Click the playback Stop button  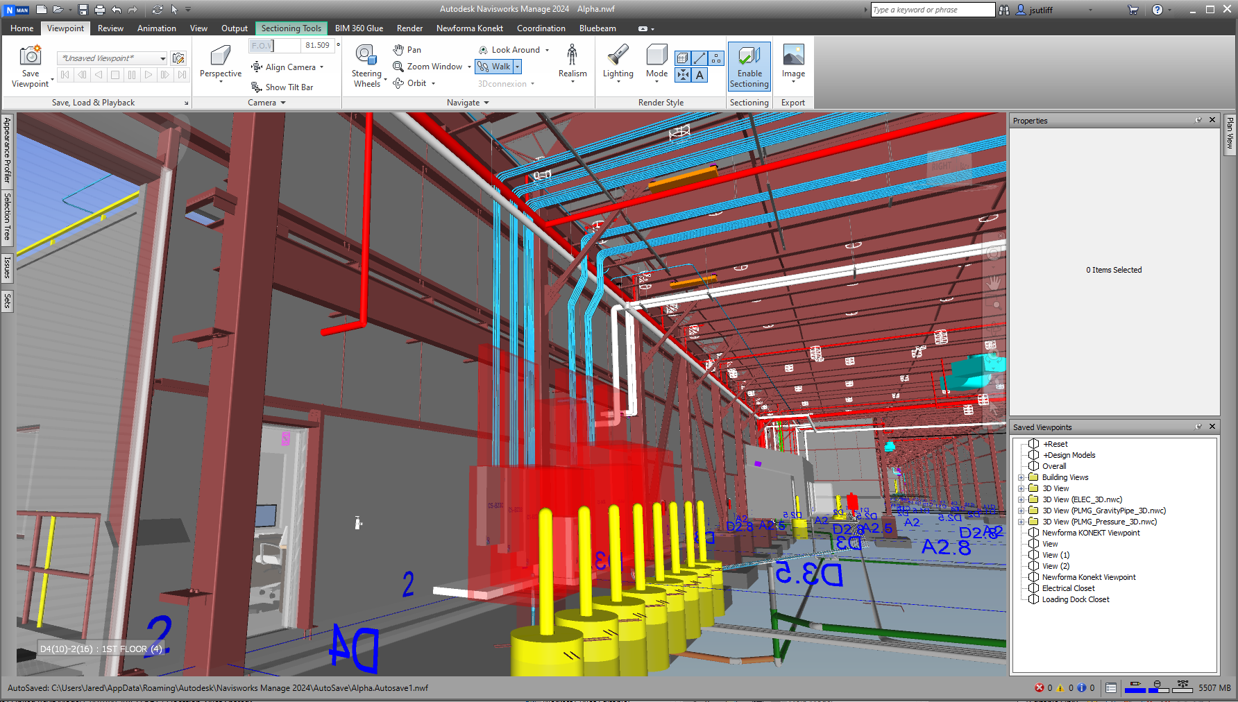pos(115,75)
